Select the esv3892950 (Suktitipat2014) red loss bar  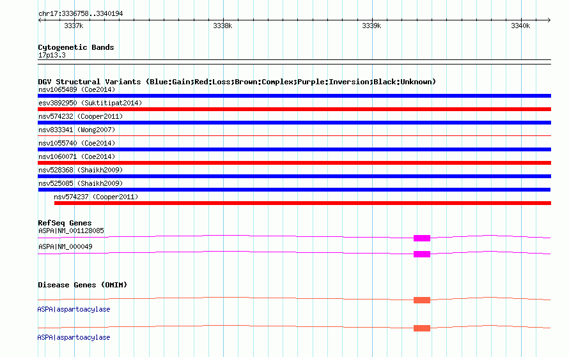[x=294, y=109]
